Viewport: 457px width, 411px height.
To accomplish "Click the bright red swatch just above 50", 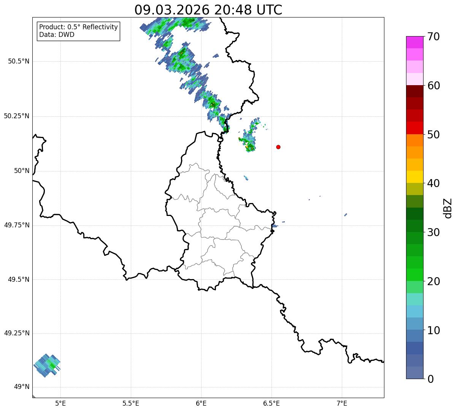I will 414,128.
